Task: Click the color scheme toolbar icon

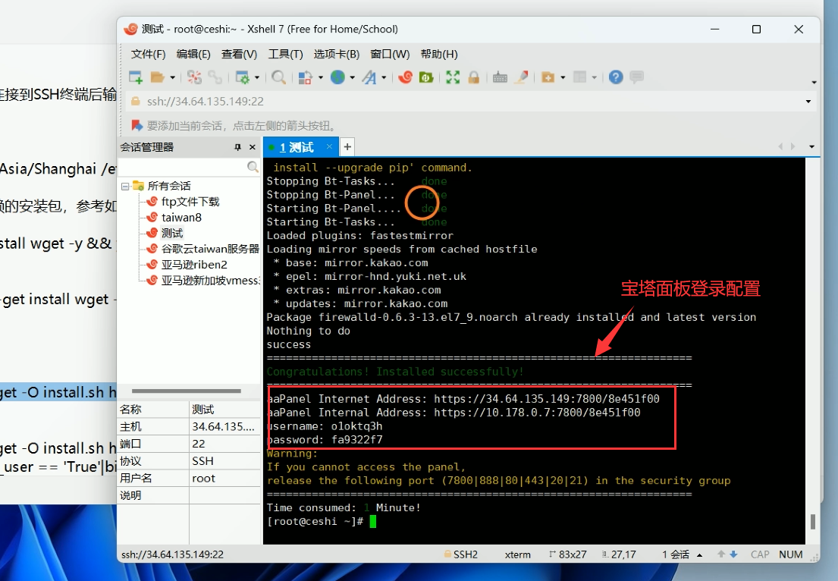Action: [305, 77]
